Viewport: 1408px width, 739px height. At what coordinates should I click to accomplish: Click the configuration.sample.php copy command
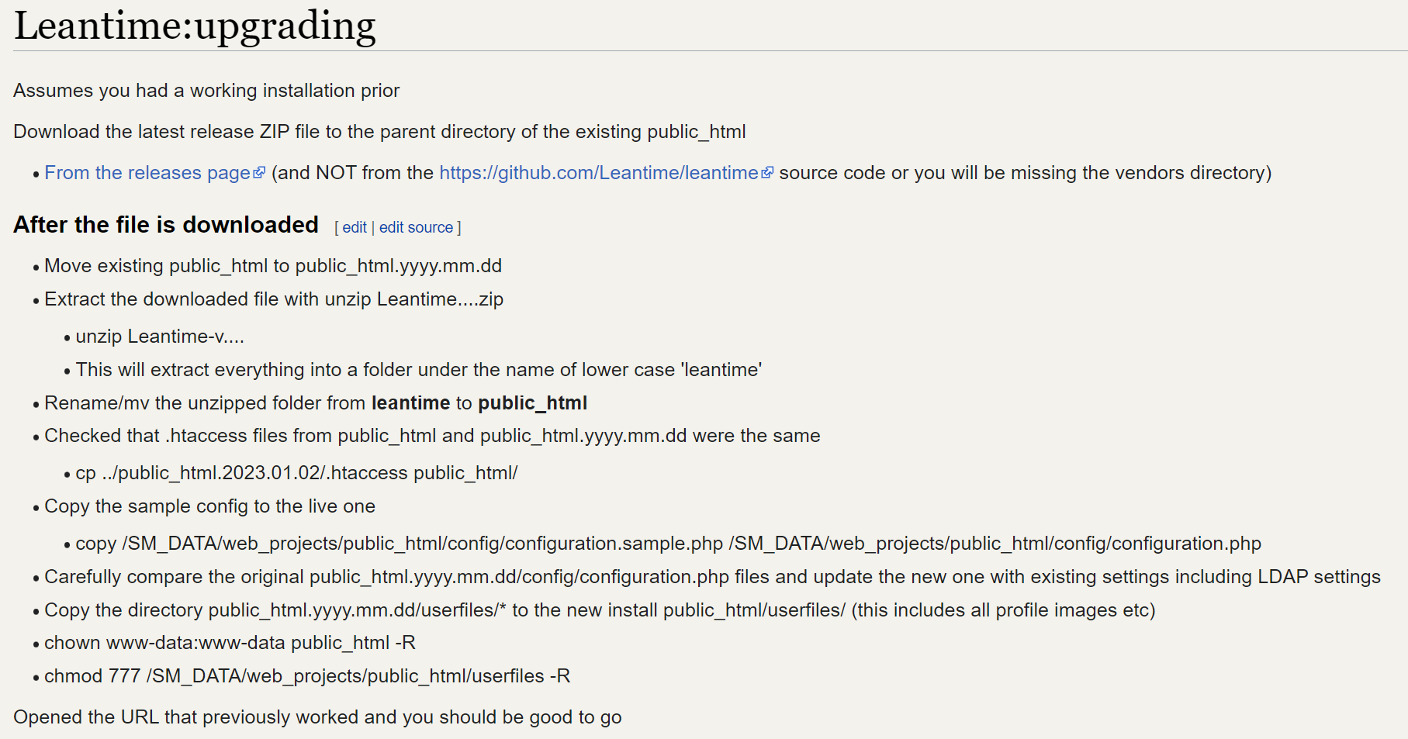pyautogui.click(x=667, y=544)
